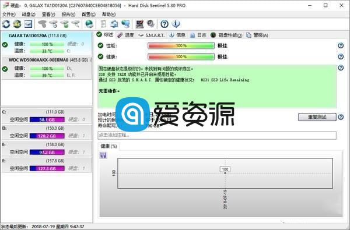Screen dimensions: 350x230
Task: Click the 重复测试 button
Action: pos(317,117)
